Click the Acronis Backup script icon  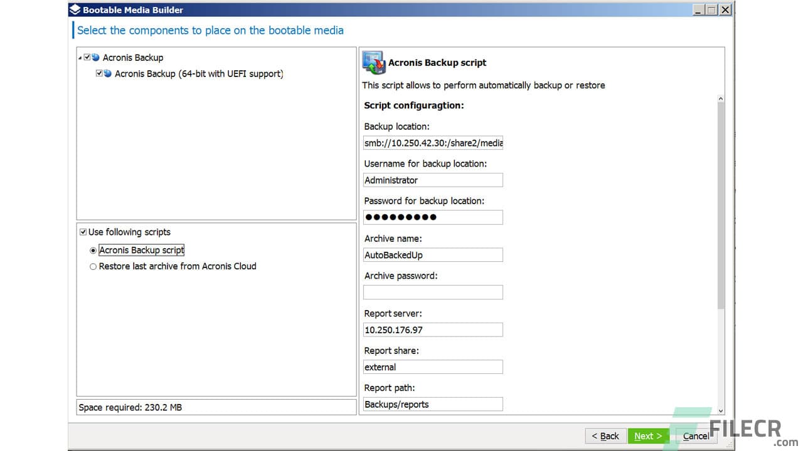(373, 62)
